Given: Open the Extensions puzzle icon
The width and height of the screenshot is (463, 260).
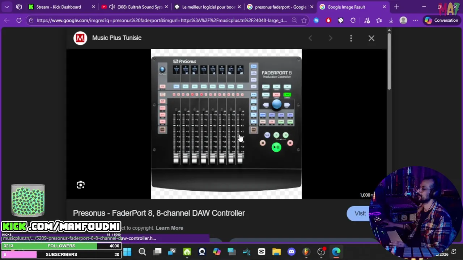Looking at the screenshot, I should (x=353, y=20).
